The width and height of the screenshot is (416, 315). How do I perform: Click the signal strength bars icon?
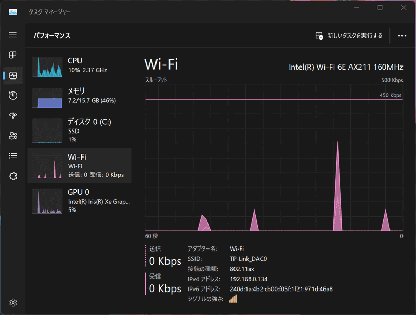click(233, 298)
